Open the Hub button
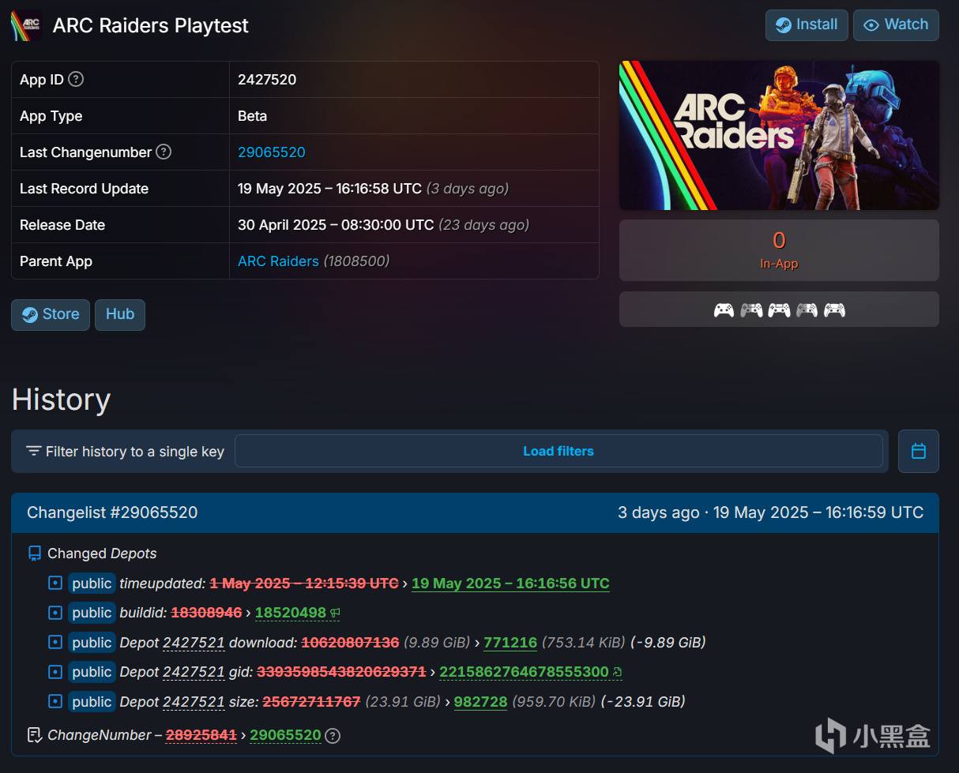 point(120,314)
